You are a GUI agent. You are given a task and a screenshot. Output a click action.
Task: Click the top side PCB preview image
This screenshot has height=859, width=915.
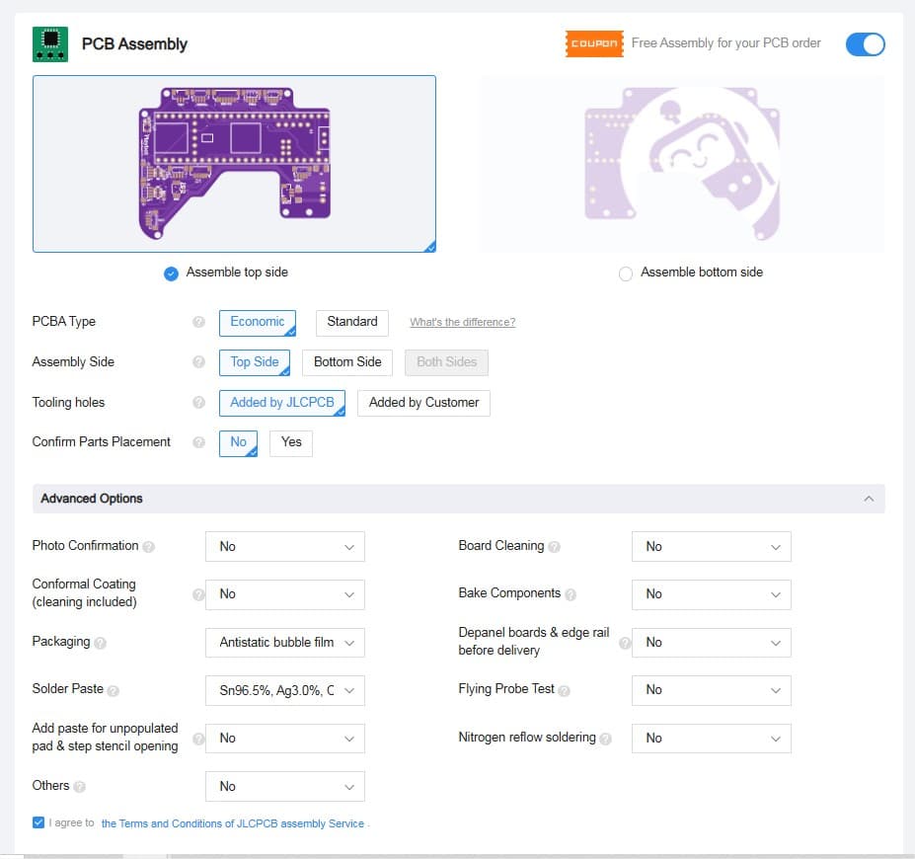(x=234, y=164)
